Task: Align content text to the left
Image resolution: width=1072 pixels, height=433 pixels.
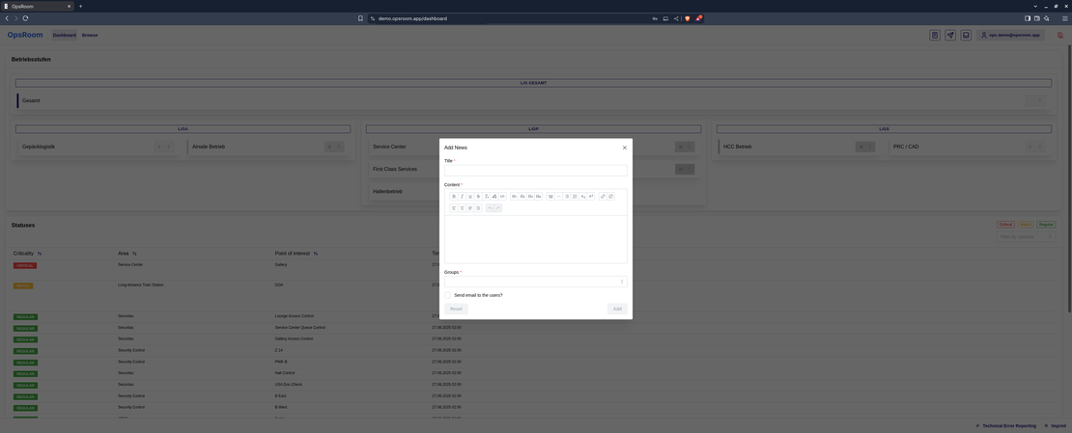Action: point(454,207)
